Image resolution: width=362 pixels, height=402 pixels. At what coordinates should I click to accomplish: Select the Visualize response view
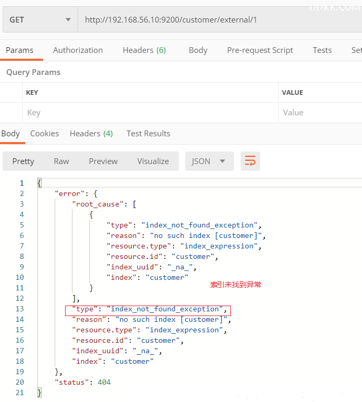pos(153,161)
